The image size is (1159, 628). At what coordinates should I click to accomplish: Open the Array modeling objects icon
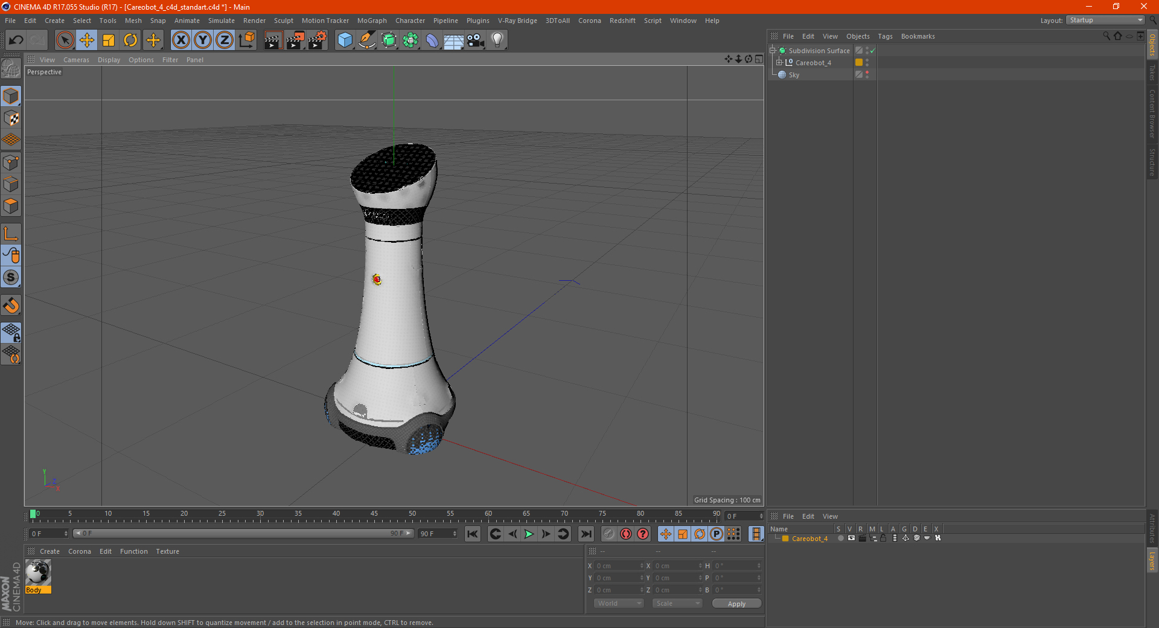click(x=410, y=40)
